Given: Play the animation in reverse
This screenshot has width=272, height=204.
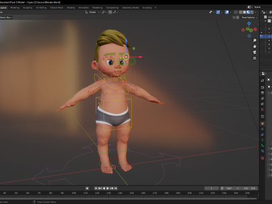Looking at the screenshot, I should coord(104,188).
